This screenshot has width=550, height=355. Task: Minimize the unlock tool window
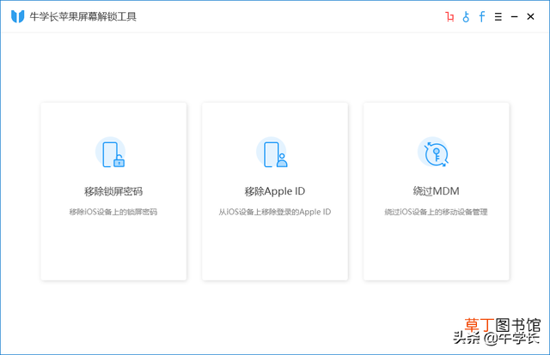pyautogui.click(x=514, y=17)
